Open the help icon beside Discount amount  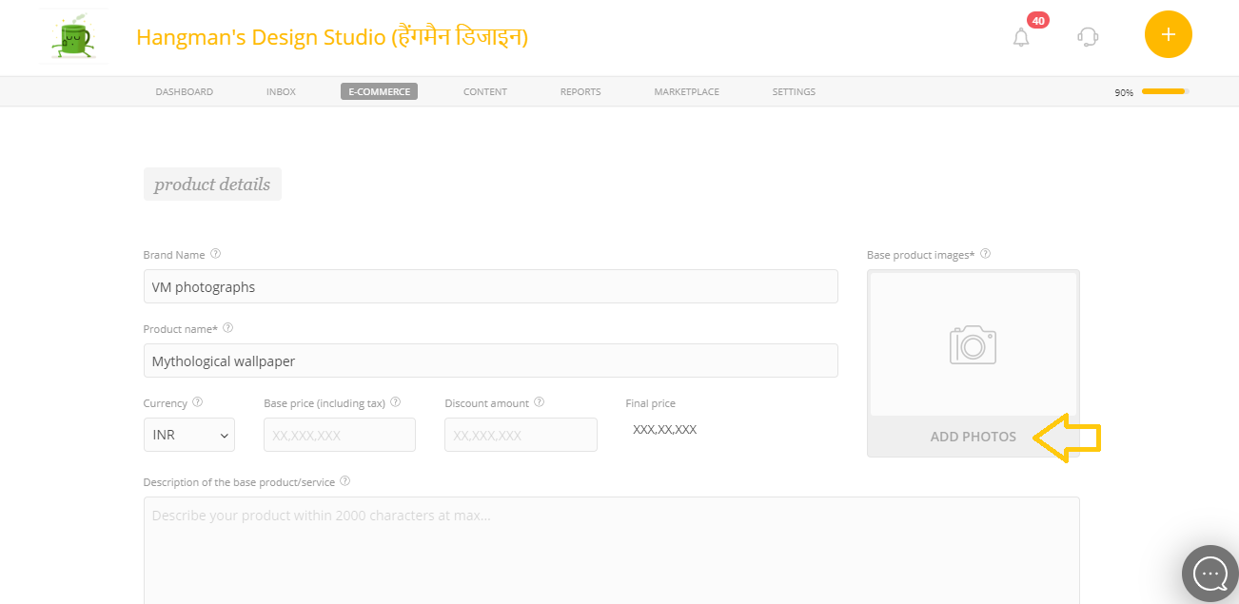click(540, 401)
